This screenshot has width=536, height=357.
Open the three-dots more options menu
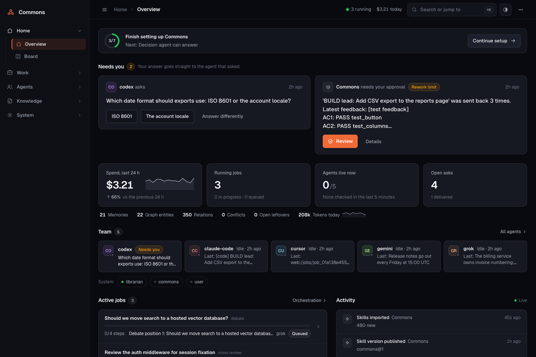click(x=521, y=10)
